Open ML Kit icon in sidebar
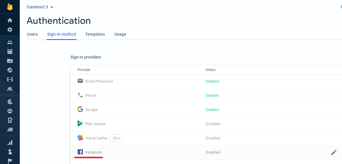Image resolution: width=342 pixels, height=164 pixels. coord(10,89)
